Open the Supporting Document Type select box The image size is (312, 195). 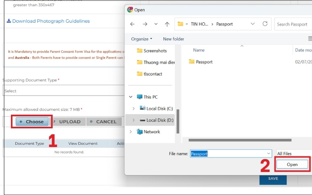click(62, 91)
